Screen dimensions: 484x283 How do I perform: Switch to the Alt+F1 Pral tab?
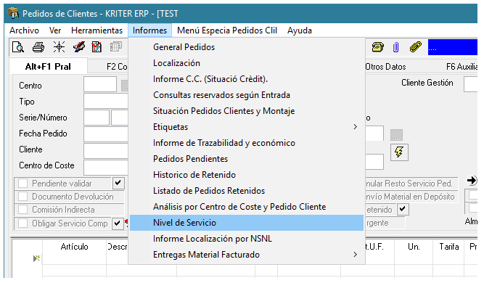(48, 66)
